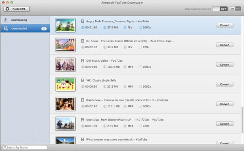Viewport: 244px width, 151px height.
Task: Click the green zoom window button
Action: (x=11, y=2)
